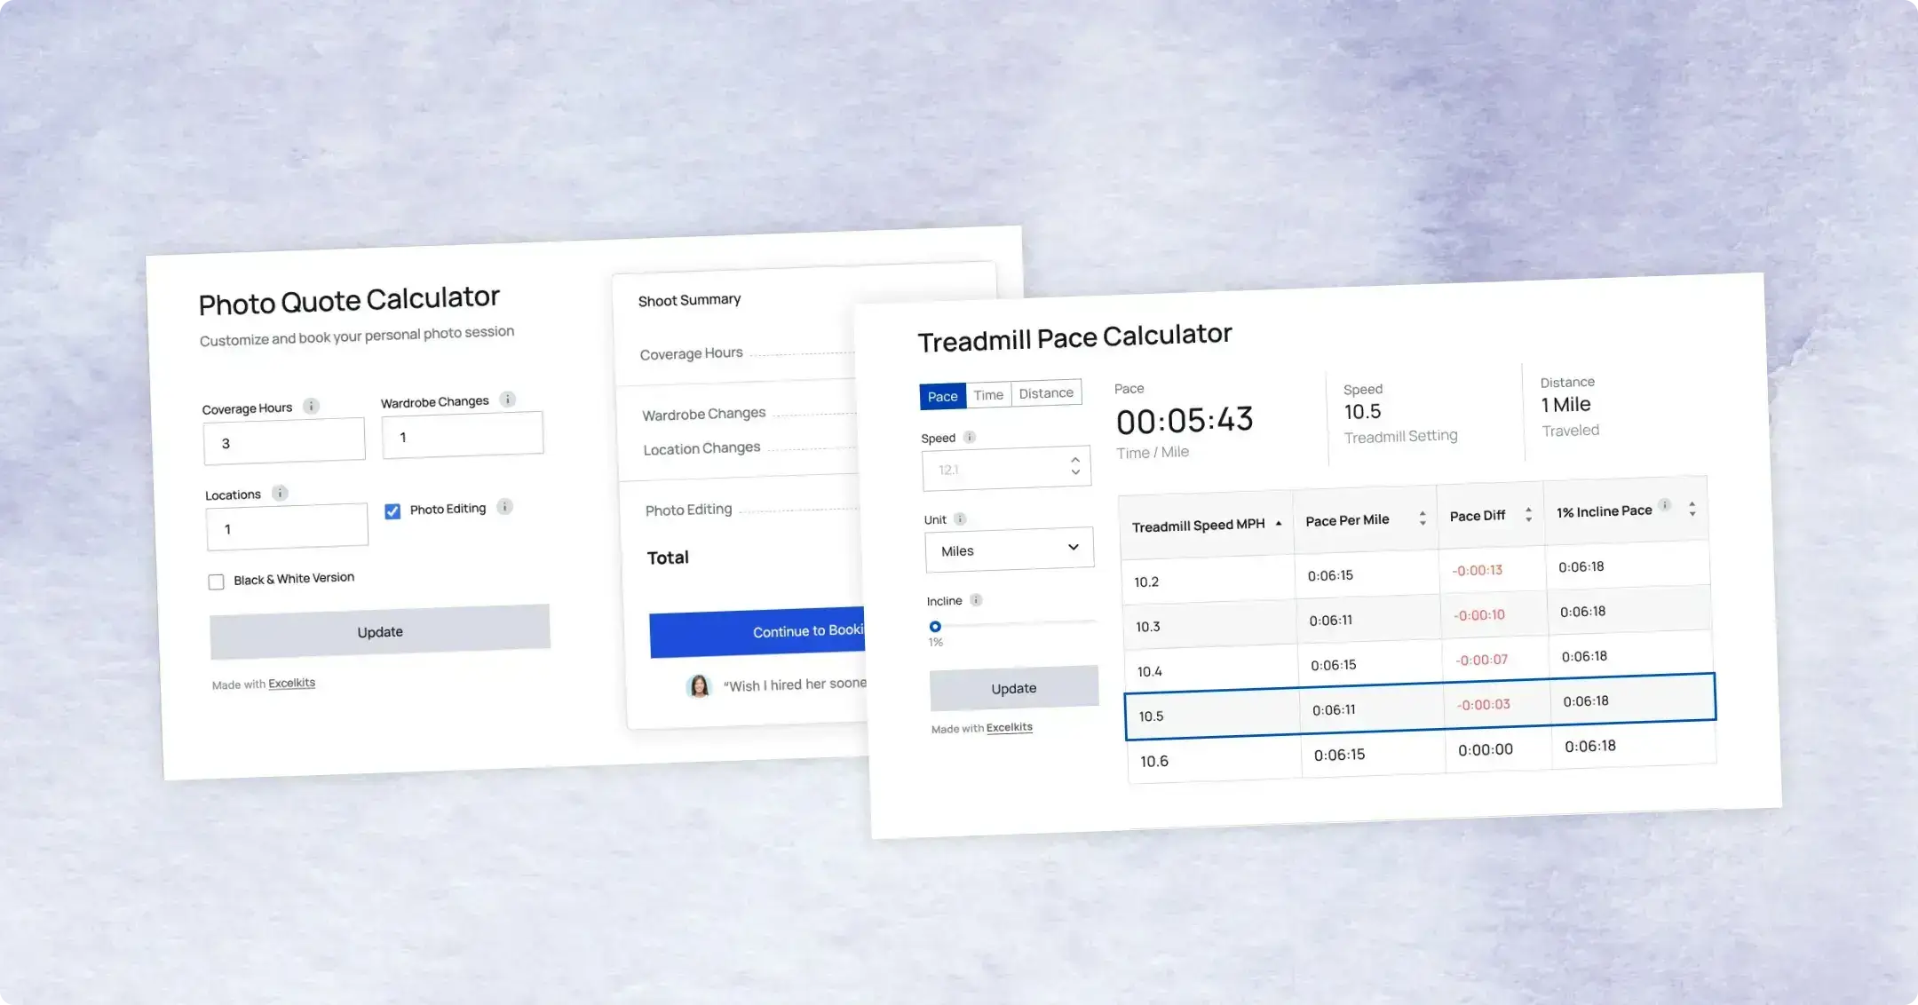Sort table by Treadmill Speed MPH

[x=1279, y=524]
